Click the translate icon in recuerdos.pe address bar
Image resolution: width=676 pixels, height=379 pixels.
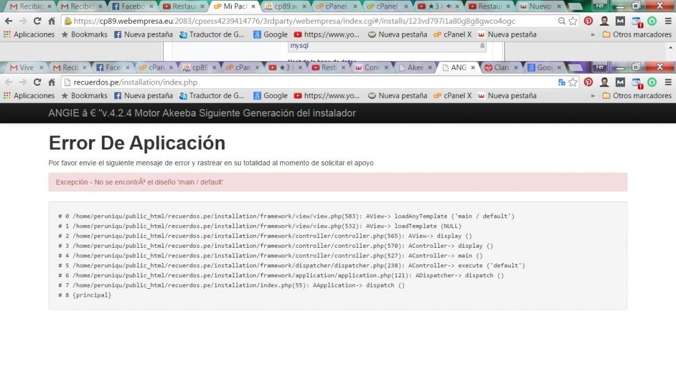561,82
